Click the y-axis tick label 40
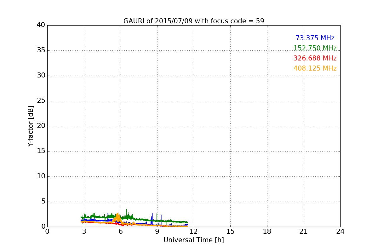The image size is (378, 252). click(41, 25)
